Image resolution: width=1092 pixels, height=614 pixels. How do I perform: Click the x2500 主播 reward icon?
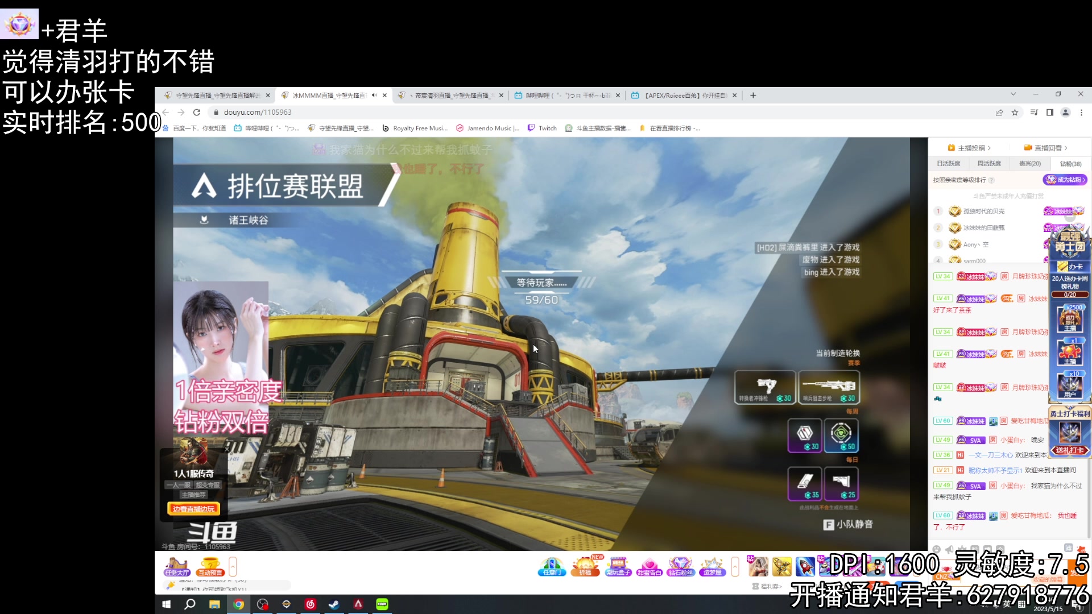pos(1070,319)
